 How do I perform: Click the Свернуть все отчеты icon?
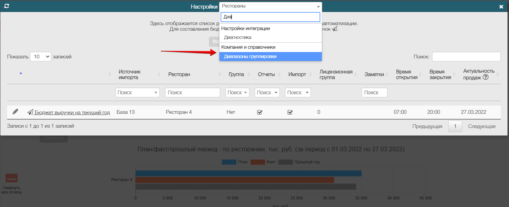(x=12, y=178)
